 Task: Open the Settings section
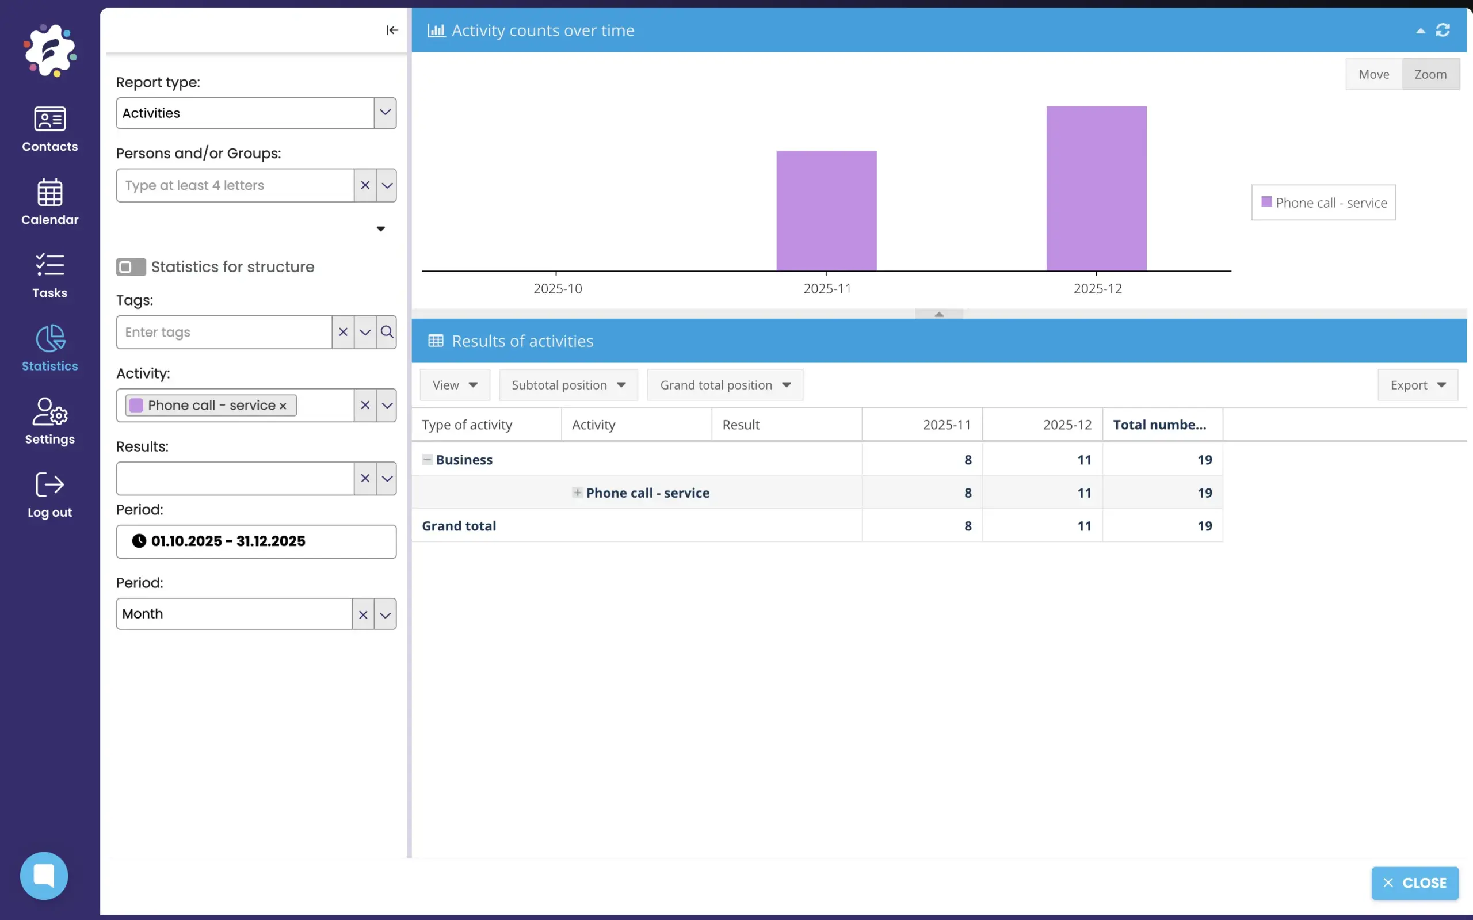coord(49,422)
